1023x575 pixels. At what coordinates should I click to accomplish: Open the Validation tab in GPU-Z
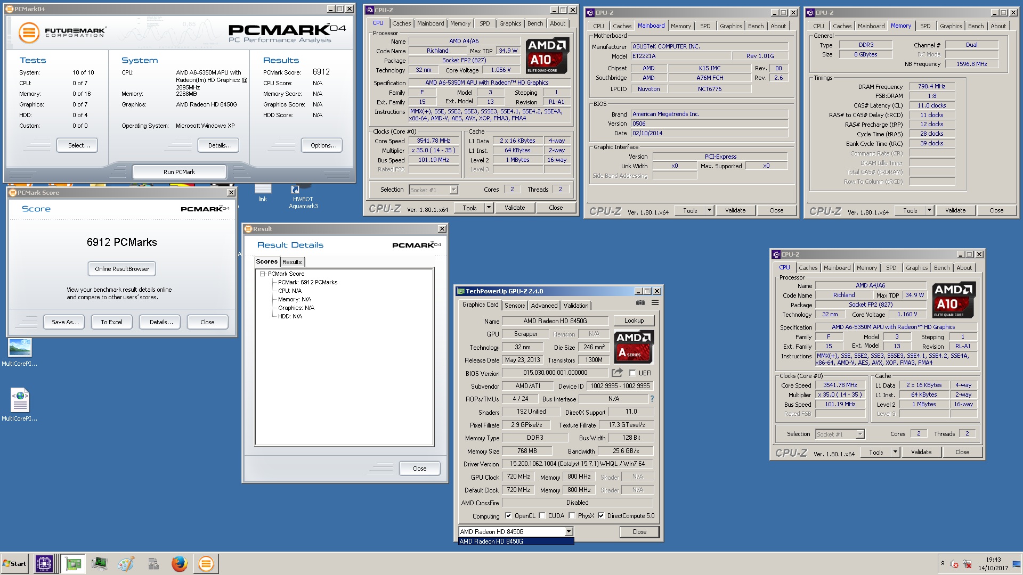tap(576, 306)
